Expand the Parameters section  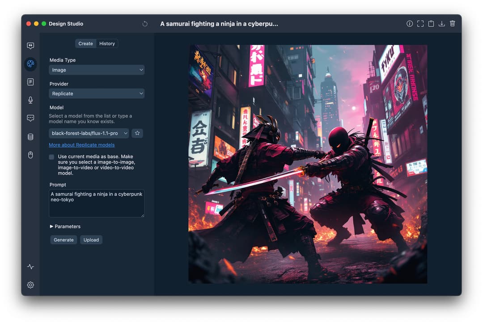point(65,227)
